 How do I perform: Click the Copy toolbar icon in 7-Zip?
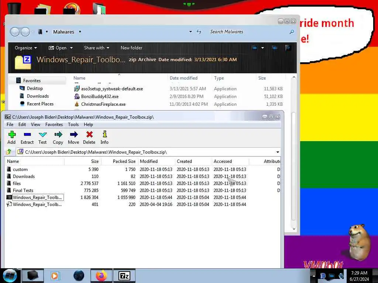pos(58,138)
